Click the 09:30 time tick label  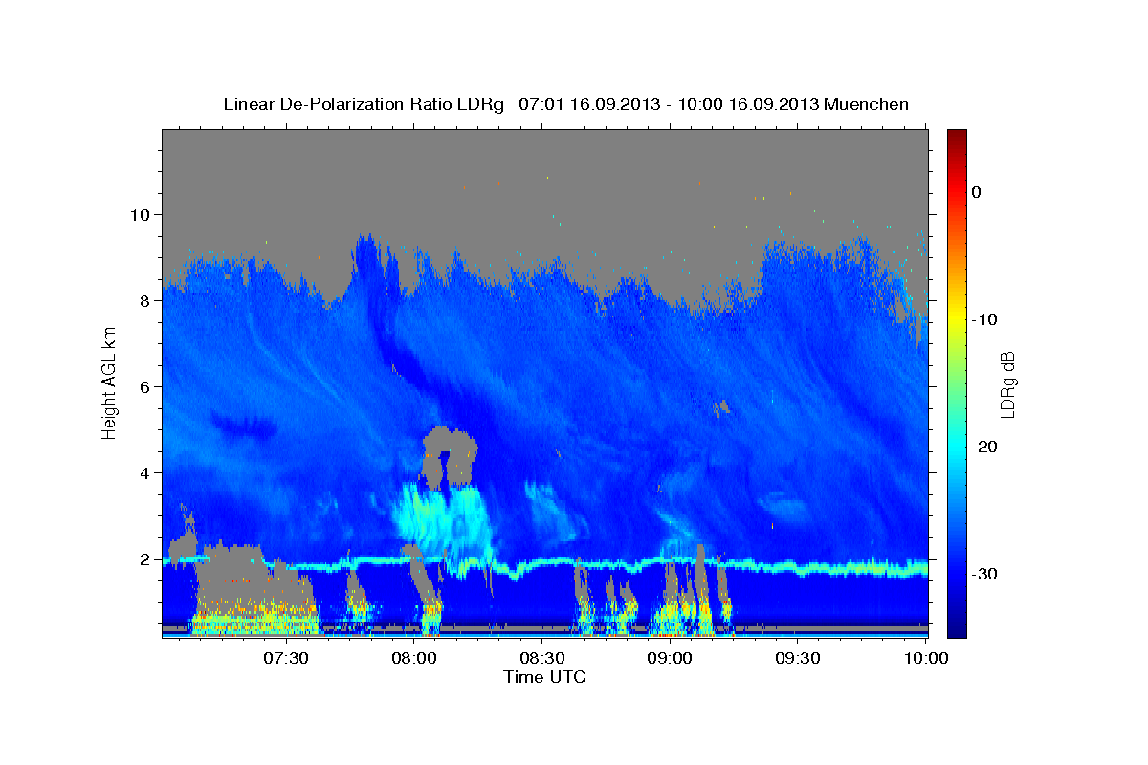click(x=798, y=658)
